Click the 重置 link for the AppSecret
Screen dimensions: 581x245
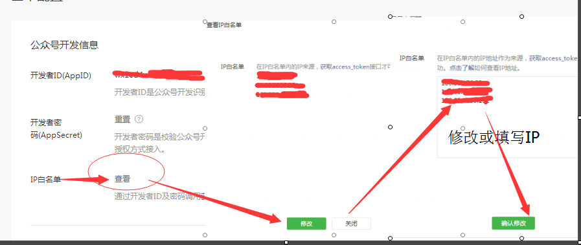(122, 120)
